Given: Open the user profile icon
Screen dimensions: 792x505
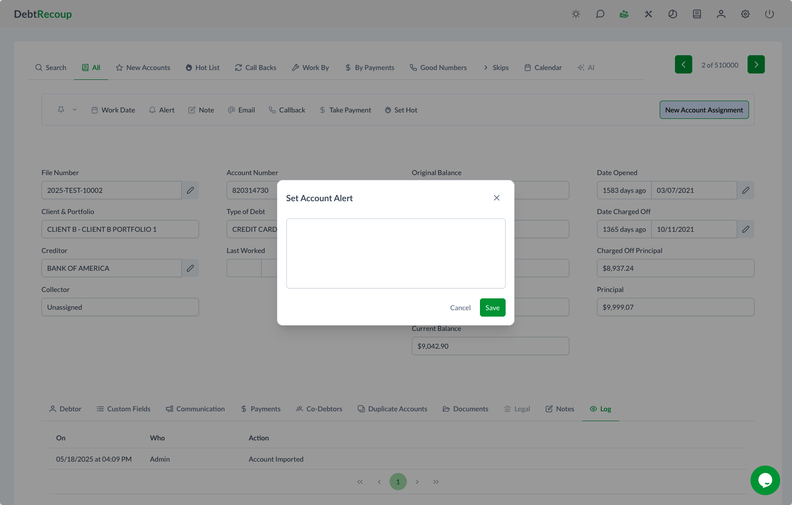Looking at the screenshot, I should [x=721, y=14].
